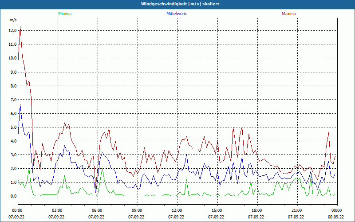Image resolution: width=355 pixels, height=222 pixels.
Task: Click the 12,0 value on the y-axis
Action: point(12,31)
